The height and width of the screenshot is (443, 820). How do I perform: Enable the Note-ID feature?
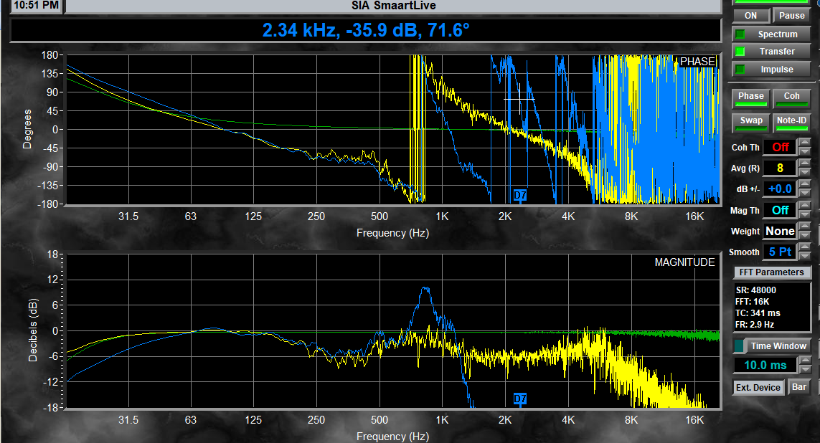pos(791,120)
